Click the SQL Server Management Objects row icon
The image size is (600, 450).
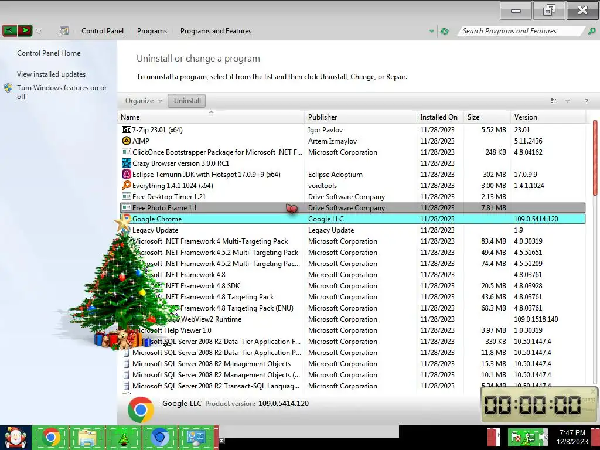[127, 363]
